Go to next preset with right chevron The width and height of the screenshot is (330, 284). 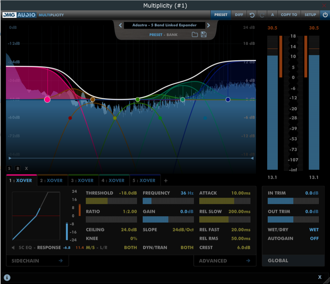click(x=209, y=25)
